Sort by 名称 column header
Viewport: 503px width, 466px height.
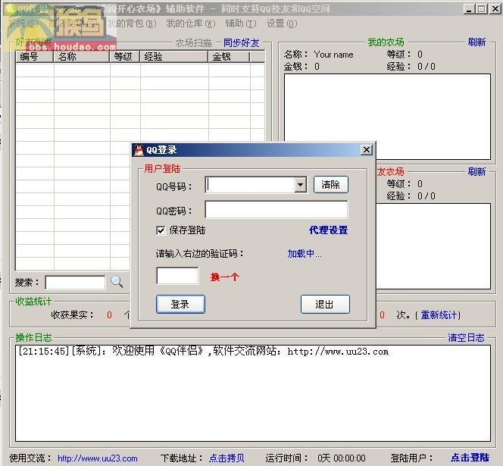pos(82,57)
